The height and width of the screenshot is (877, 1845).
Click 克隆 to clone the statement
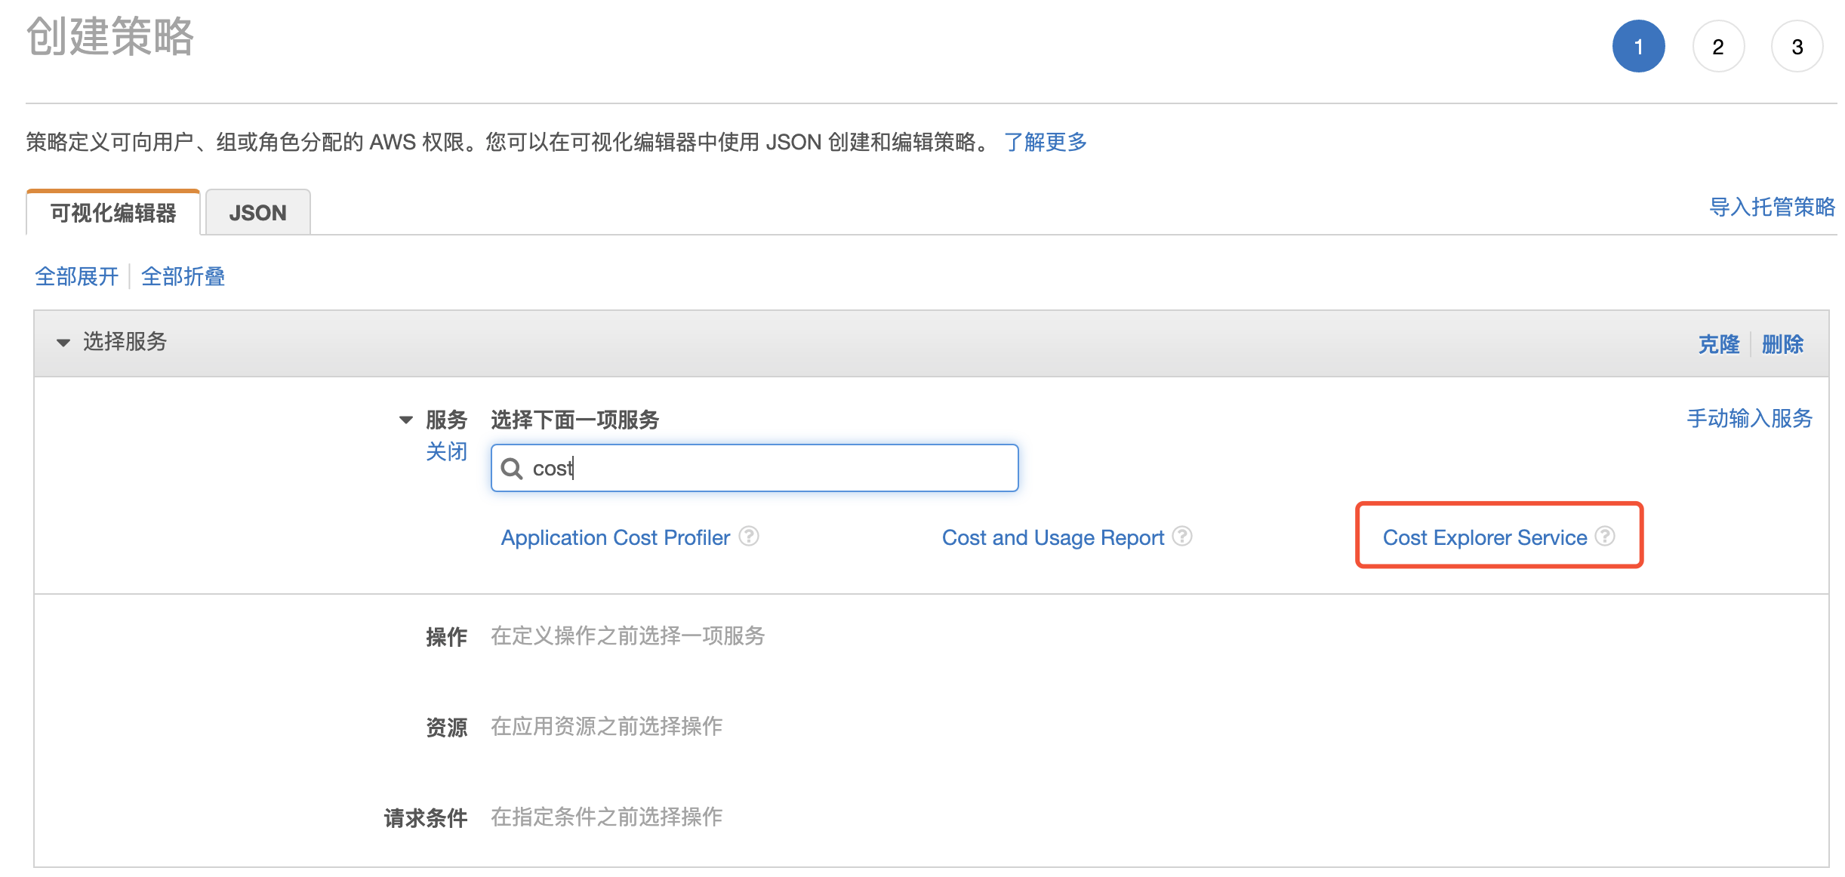1719,344
